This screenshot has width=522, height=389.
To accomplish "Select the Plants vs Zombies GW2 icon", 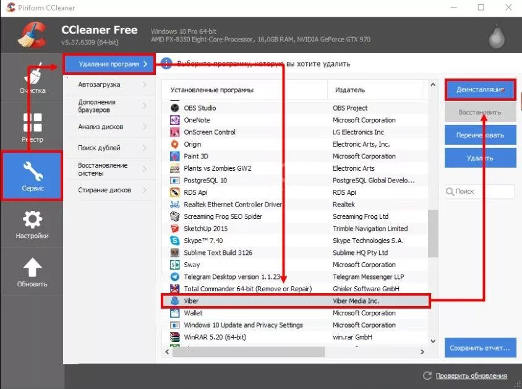I will [175, 168].
